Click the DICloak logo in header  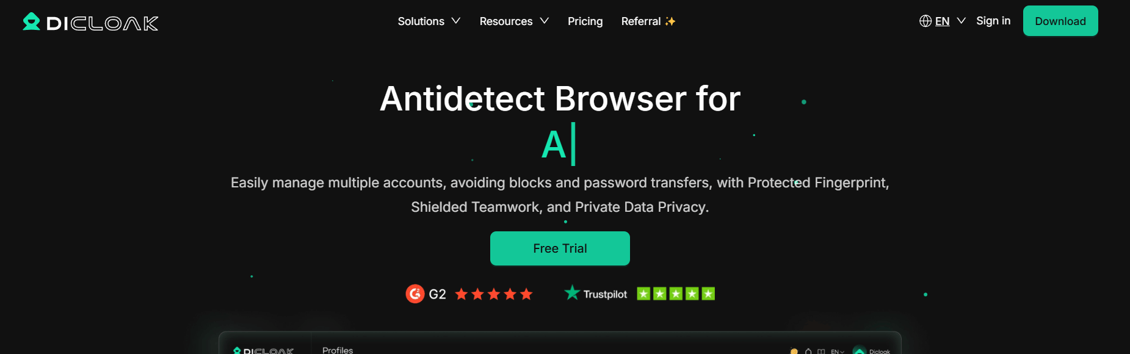point(90,22)
